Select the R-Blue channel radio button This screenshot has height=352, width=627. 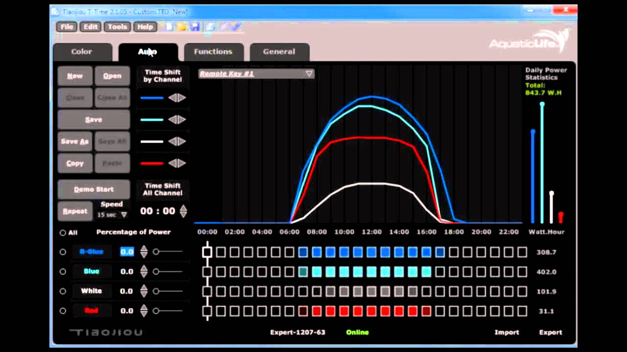pos(63,252)
